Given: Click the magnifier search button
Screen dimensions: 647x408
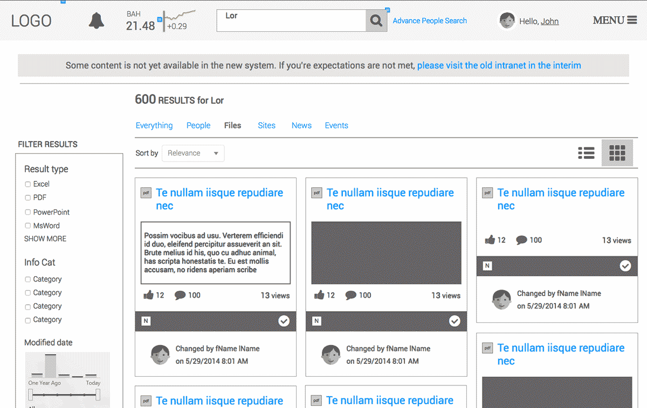Looking at the screenshot, I should coord(376,21).
